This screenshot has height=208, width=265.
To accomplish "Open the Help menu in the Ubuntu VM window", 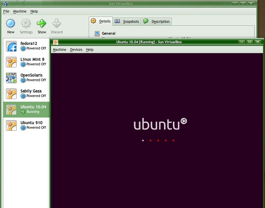I will pos(90,50).
